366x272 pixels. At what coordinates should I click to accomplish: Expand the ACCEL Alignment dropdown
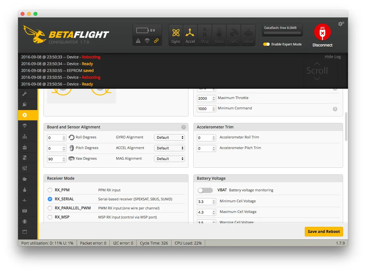(x=169, y=148)
